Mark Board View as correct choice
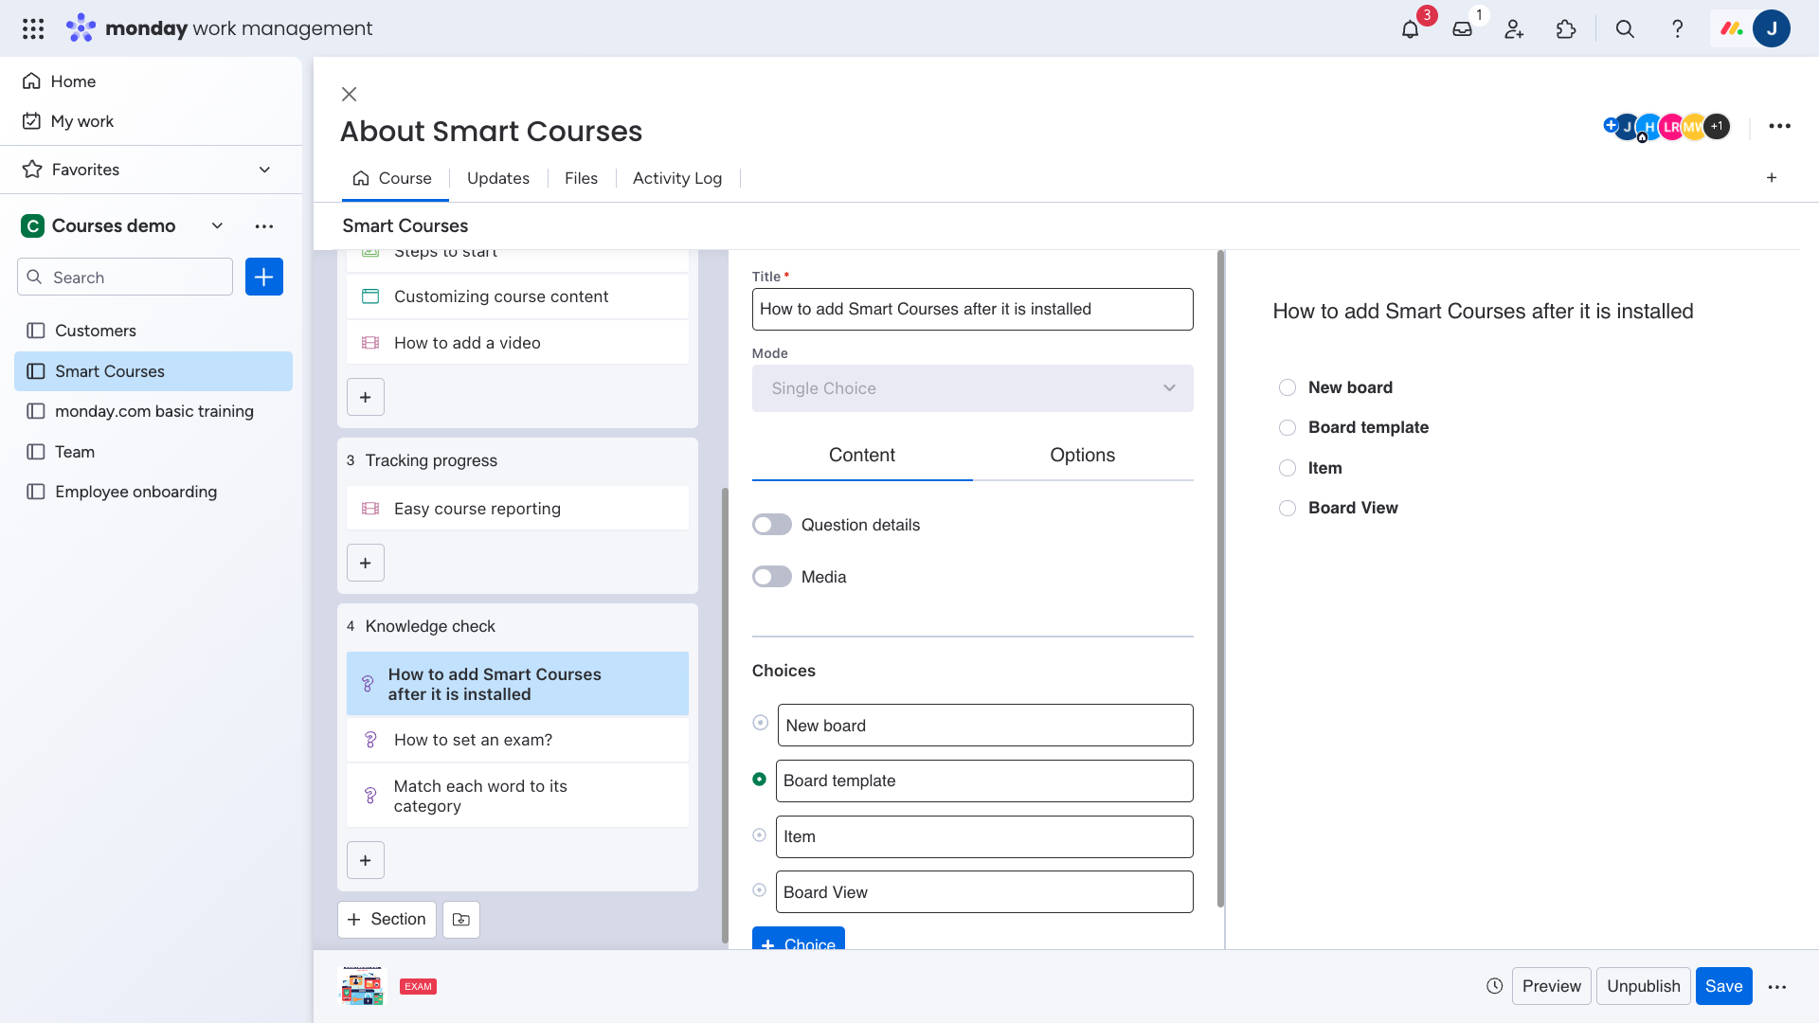This screenshot has height=1023, width=1819. 760,890
